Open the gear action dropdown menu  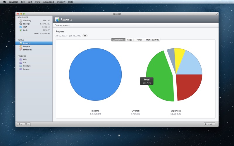point(27,124)
